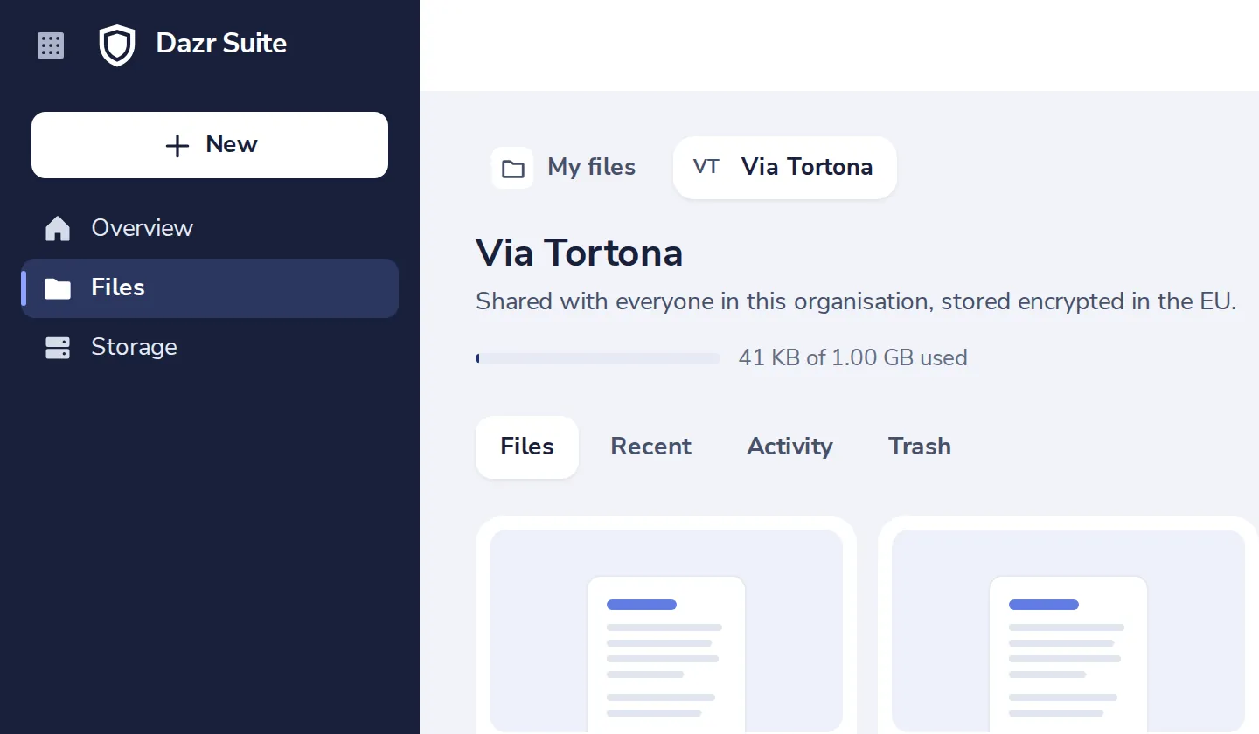Open the app grid launcher icon

(51, 45)
